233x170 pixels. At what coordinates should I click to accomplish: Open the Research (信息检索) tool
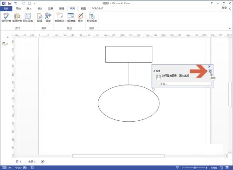17,18
